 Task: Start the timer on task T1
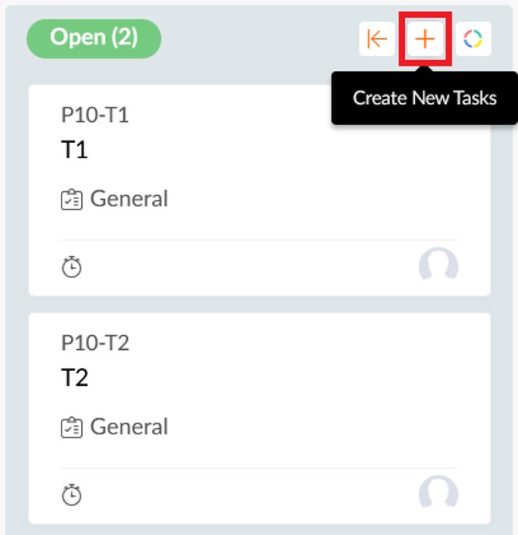(72, 267)
